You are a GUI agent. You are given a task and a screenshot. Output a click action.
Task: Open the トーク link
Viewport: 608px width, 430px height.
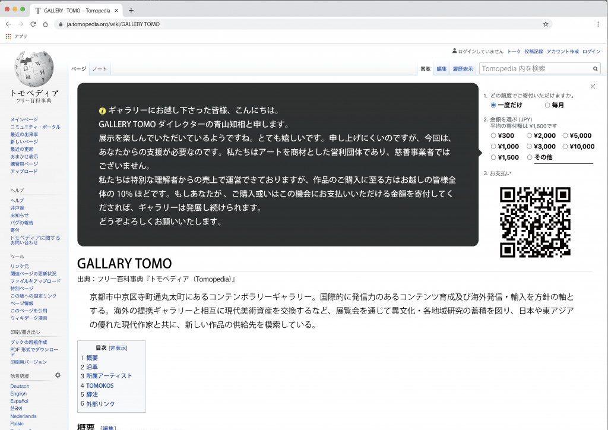514,52
